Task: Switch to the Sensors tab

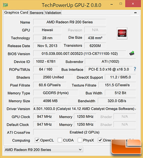Action: point(36,13)
